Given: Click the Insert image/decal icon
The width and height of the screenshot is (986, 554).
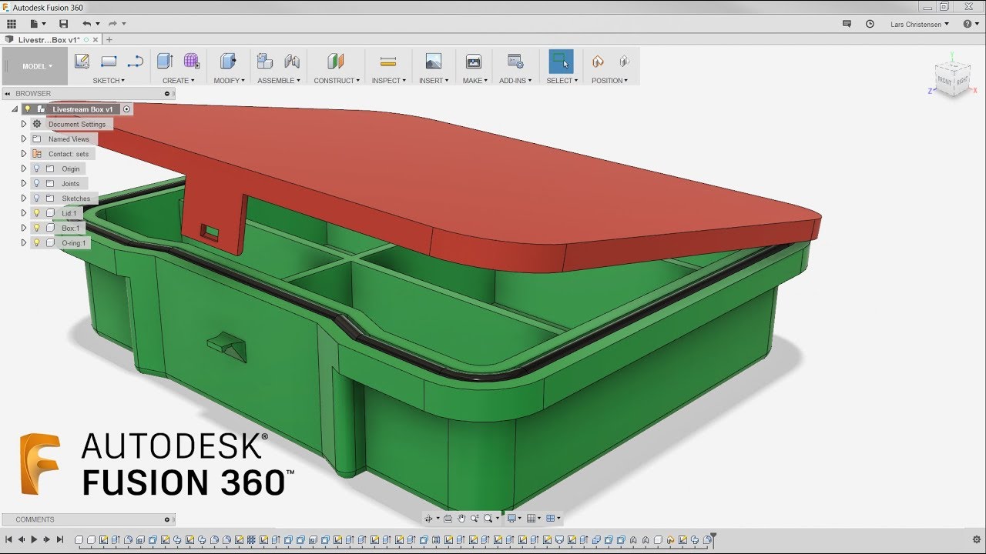Looking at the screenshot, I should click(434, 61).
